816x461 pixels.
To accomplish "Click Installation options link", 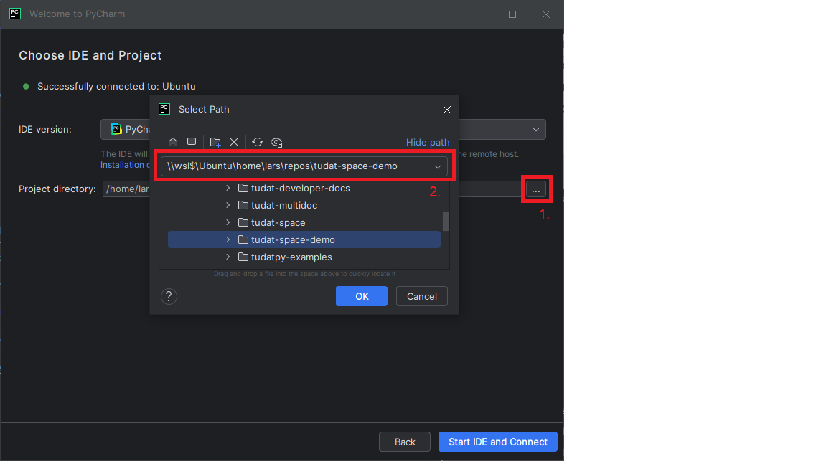I will (x=124, y=165).
